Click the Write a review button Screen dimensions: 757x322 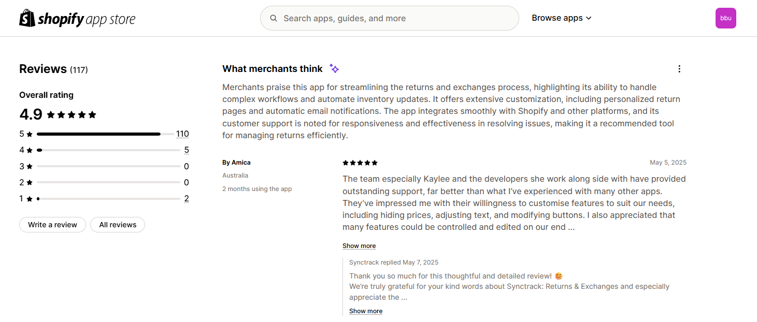[x=52, y=225]
